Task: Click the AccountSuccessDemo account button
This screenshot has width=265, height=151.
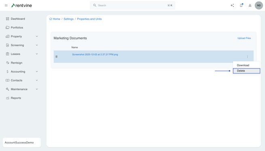Action: click(x=22, y=143)
